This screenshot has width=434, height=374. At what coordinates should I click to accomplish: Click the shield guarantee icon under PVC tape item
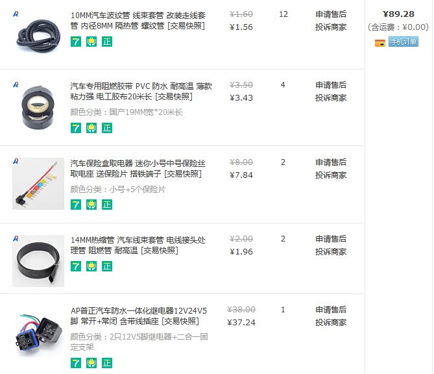(x=91, y=128)
